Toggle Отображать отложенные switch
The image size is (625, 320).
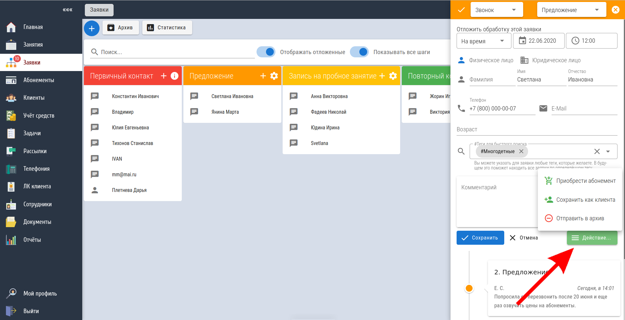tap(266, 52)
